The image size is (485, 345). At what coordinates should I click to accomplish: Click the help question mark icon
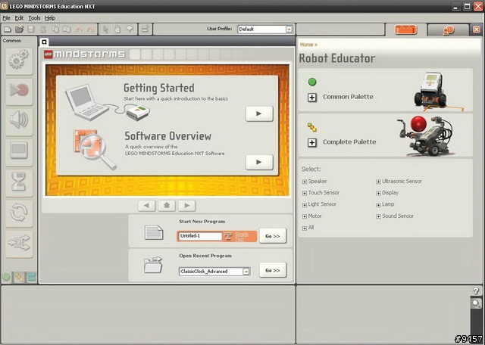476,291
